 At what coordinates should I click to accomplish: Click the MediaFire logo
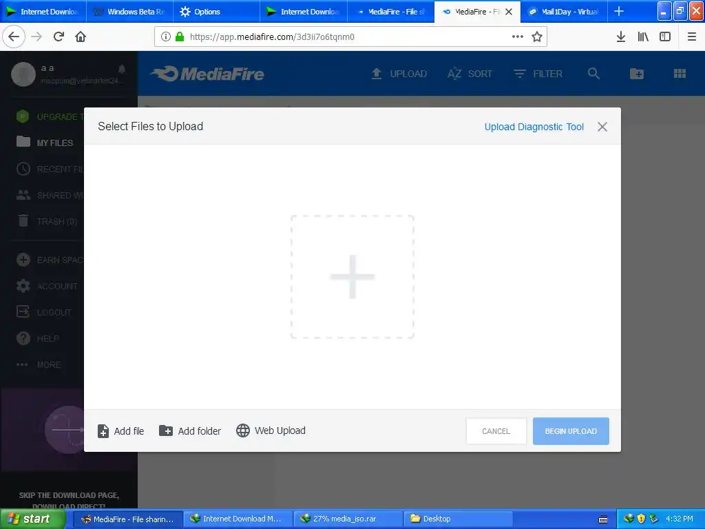pos(207,74)
